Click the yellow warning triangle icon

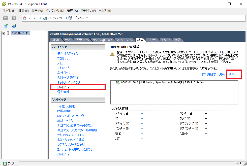coord(112,54)
